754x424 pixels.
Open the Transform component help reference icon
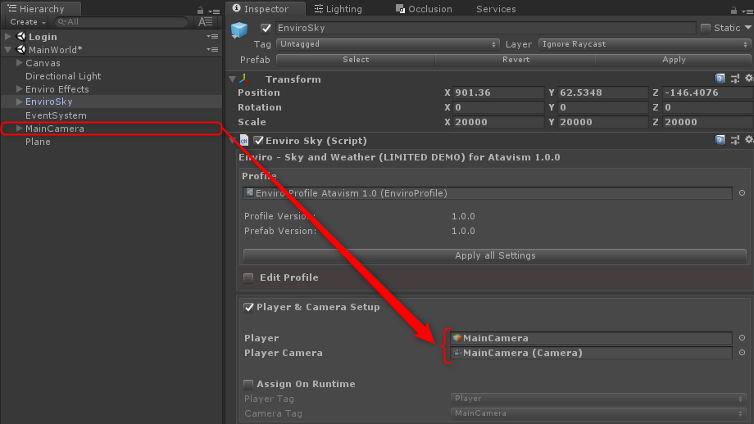pyautogui.click(x=720, y=79)
